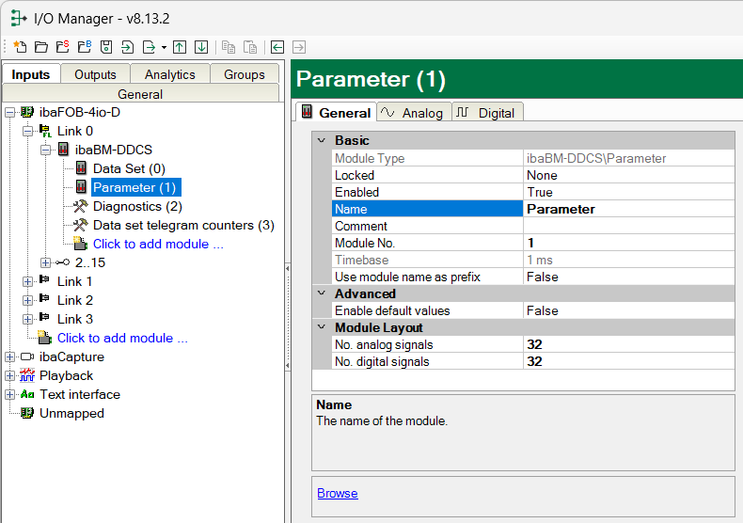The image size is (743, 523).
Task: Collapse the Module Layout property section
Action: click(322, 327)
